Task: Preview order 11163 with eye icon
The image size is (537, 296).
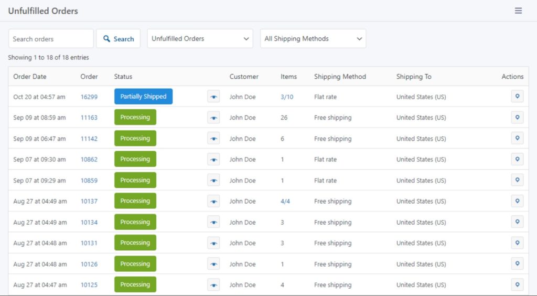Action: 213,118
